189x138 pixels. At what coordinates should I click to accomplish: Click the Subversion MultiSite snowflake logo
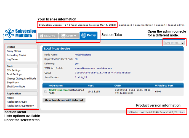10,33
